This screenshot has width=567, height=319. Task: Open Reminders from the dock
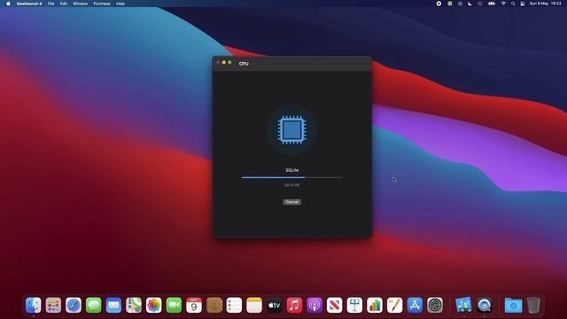pos(234,305)
